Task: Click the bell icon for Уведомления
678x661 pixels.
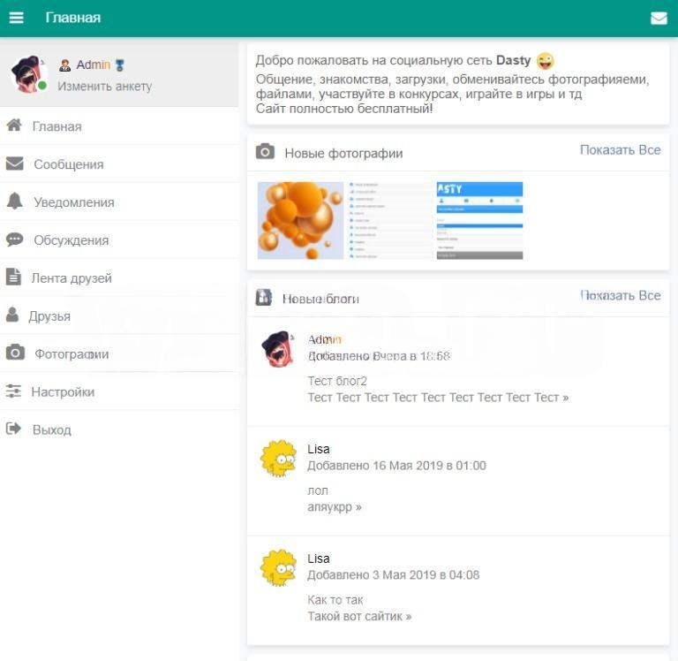Action: click(x=14, y=201)
